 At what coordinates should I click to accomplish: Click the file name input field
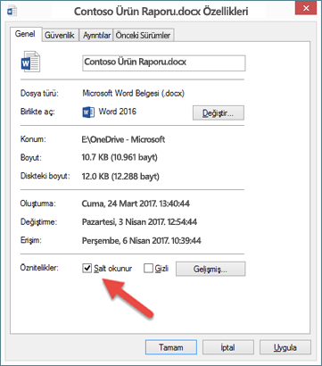coord(163,62)
